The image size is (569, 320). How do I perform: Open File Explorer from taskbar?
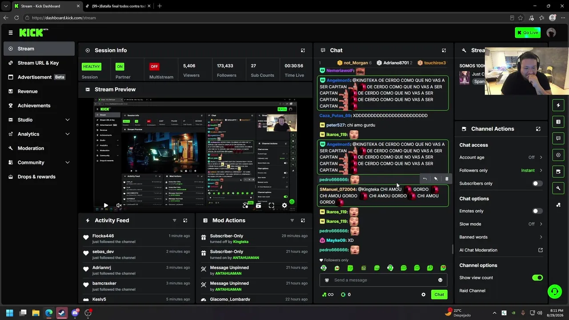pos(36,313)
